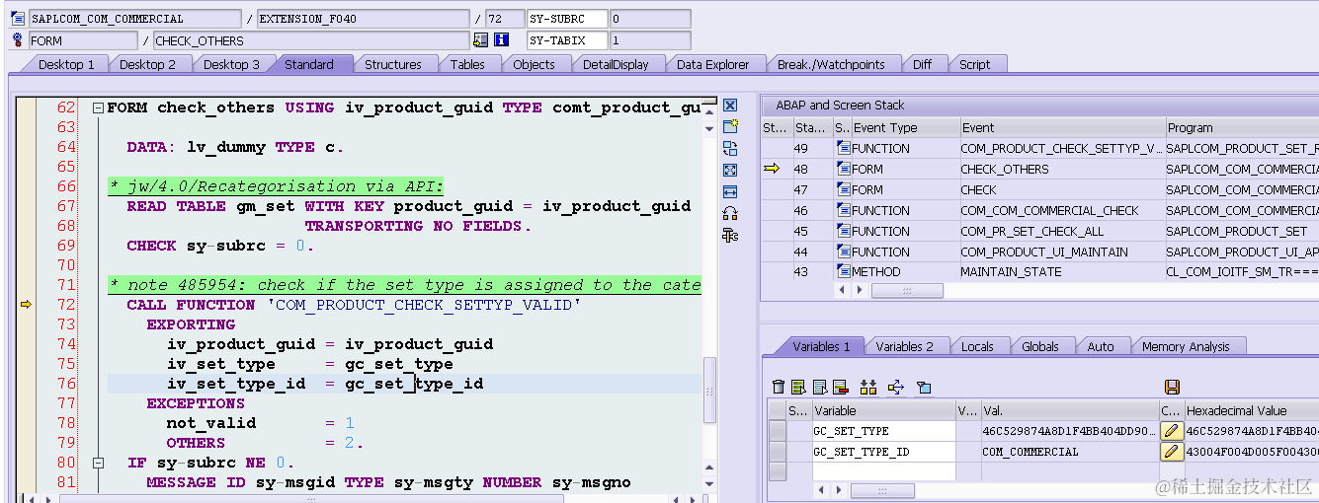
Task: Click the red delete-row icon in the variables toolbar
Action: [x=841, y=387]
